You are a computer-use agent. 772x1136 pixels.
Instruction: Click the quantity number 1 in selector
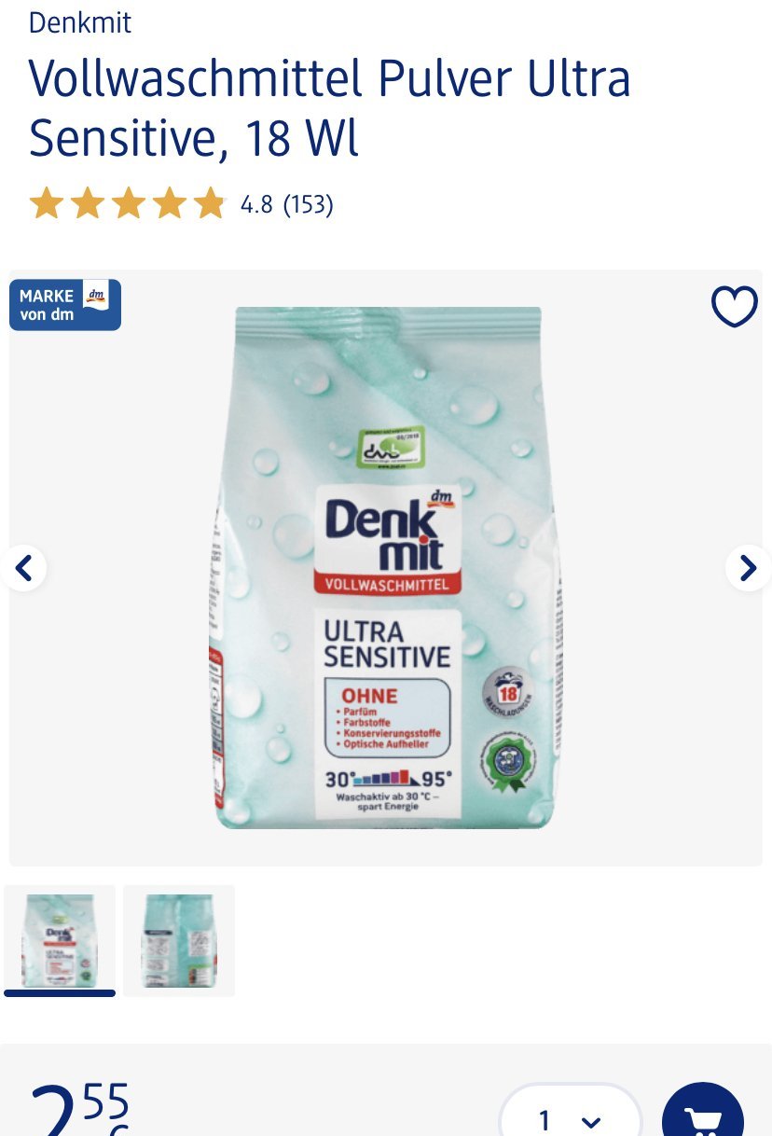tap(544, 1119)
